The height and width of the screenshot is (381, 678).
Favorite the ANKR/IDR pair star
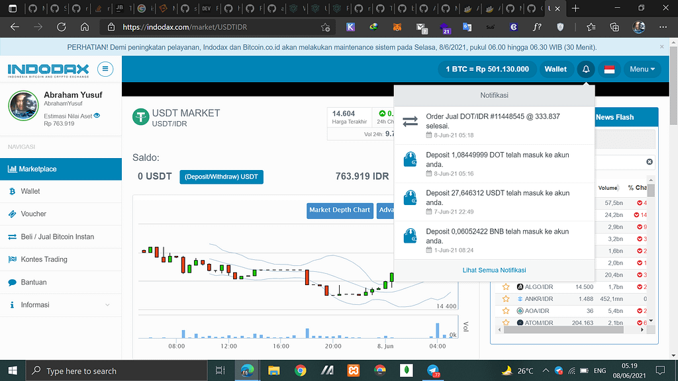(506, 299)
